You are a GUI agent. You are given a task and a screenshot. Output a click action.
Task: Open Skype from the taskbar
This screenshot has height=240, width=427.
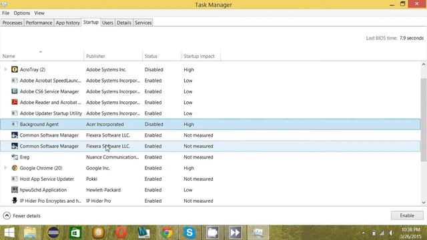(189, 233)
